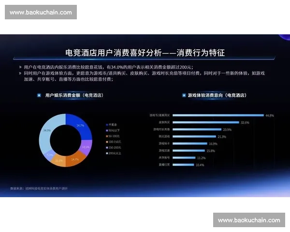The width and height of the screenshot is (290, 232).
Task: Click the 23.9% 游戏时长充值 bar
Action: point(197,130)
